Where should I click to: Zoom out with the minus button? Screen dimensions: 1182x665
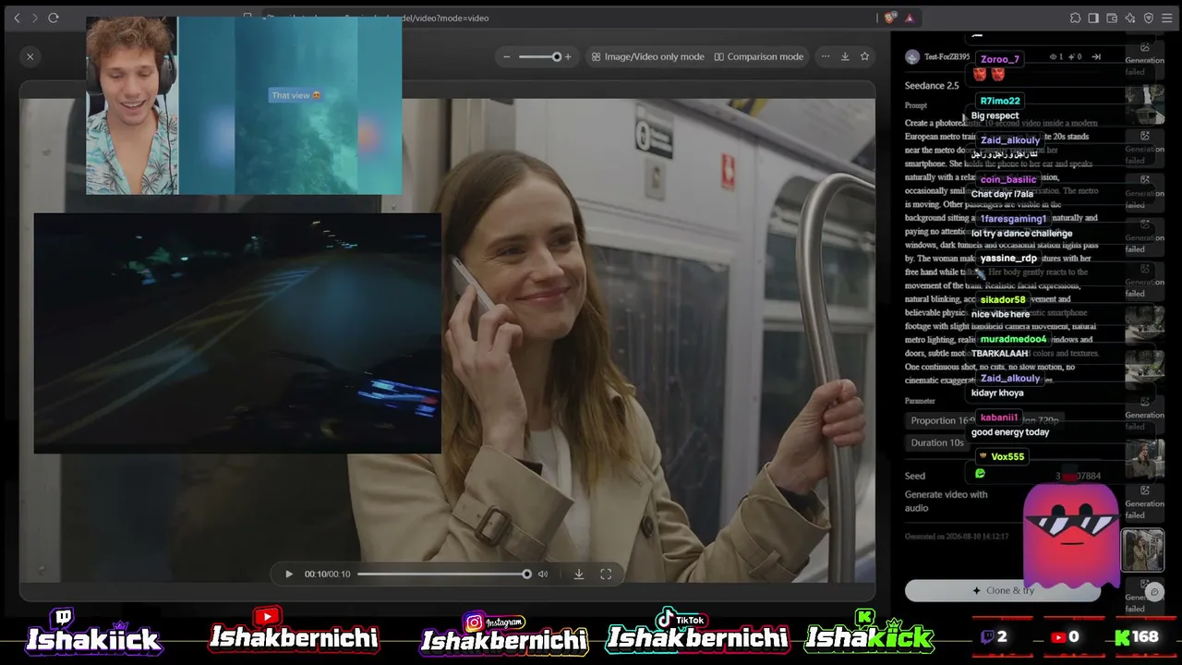point(506,56)
